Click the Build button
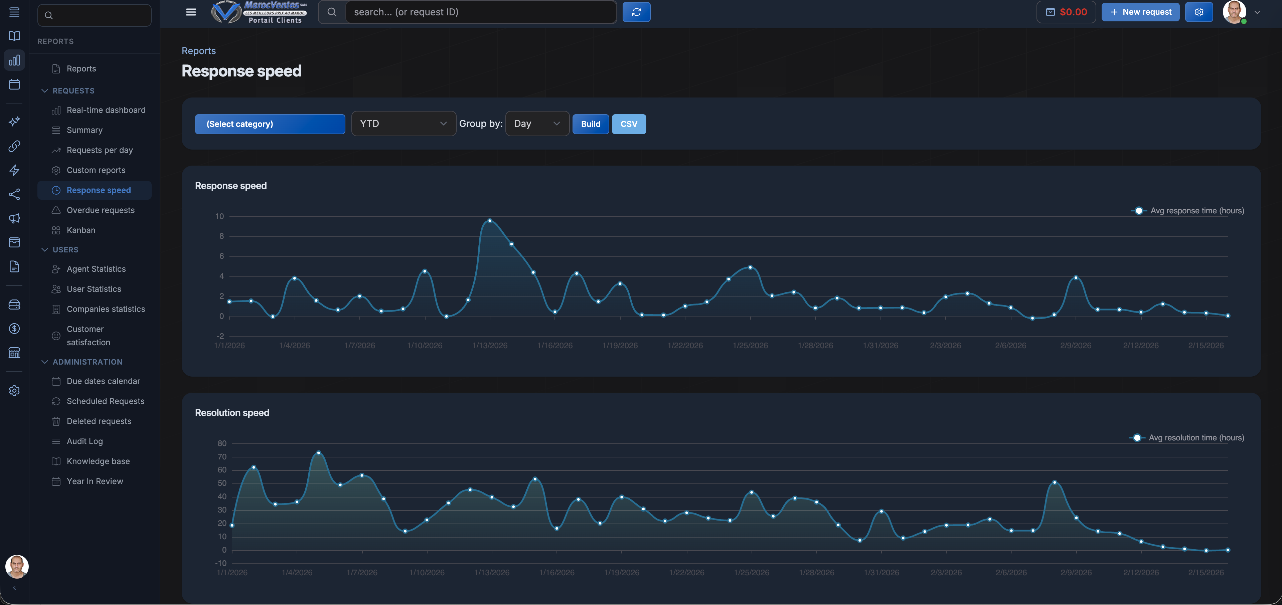Viewport: 1282px width, 605px height. point(590,124)
